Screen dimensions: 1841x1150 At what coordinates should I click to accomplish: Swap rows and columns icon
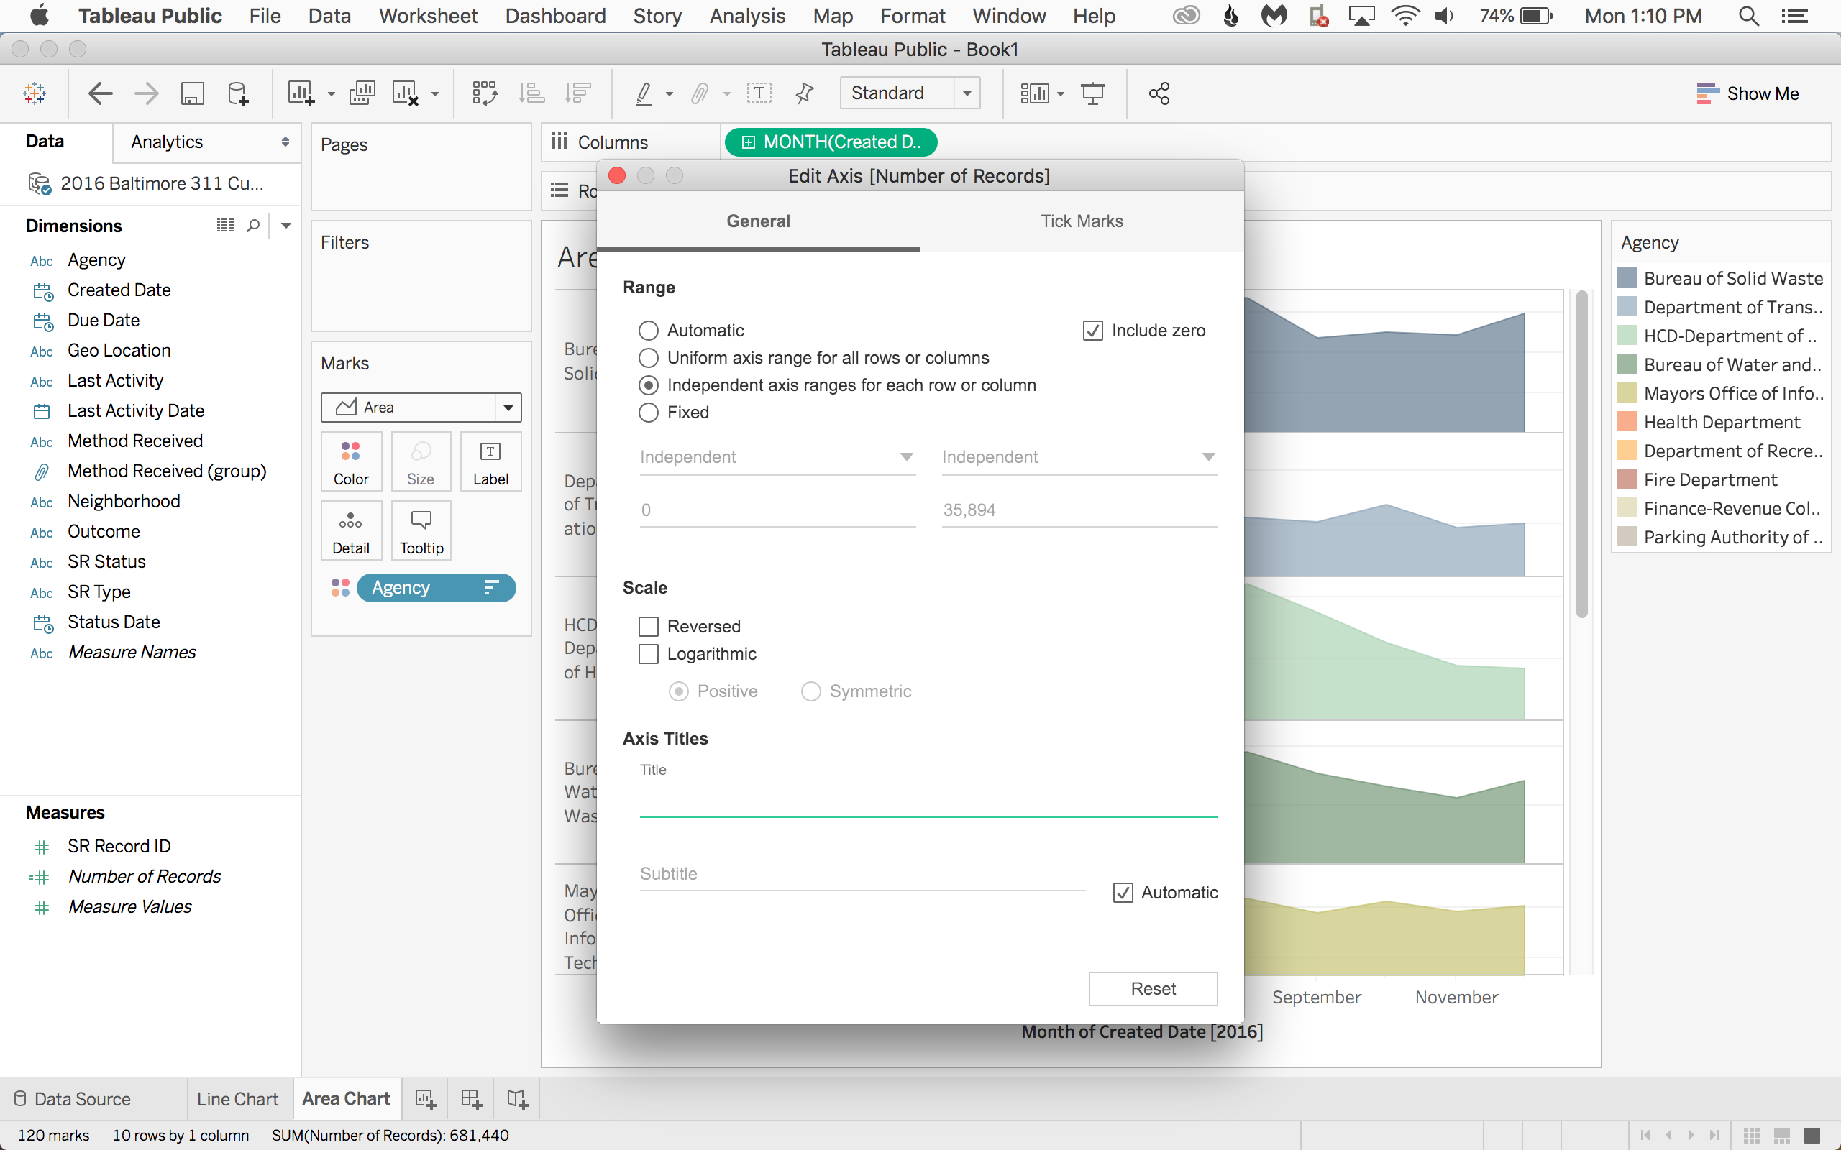point(485,93)
